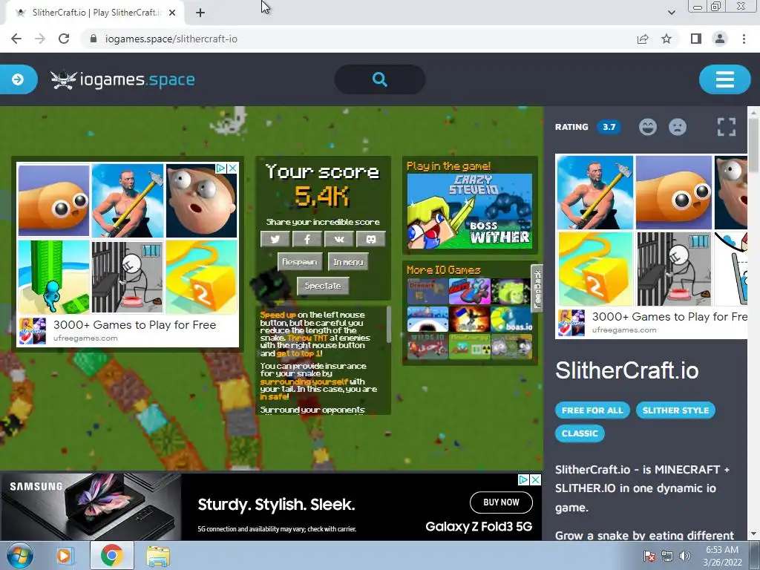Click the Spectate button

tap(323, 286)
